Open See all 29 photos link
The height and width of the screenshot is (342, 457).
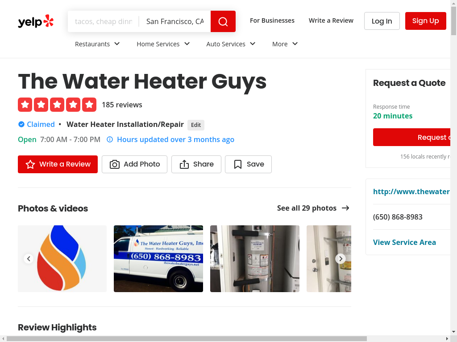click(x=313, y=208)
